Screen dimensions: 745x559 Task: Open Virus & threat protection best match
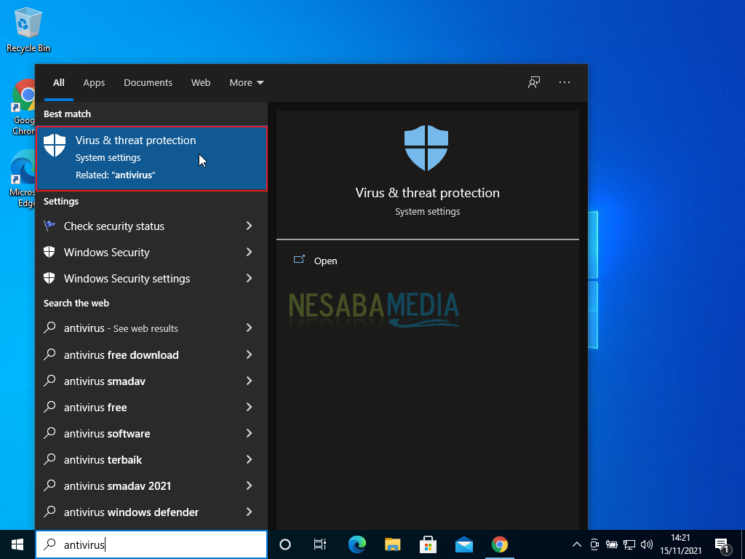tap(151, 158)
